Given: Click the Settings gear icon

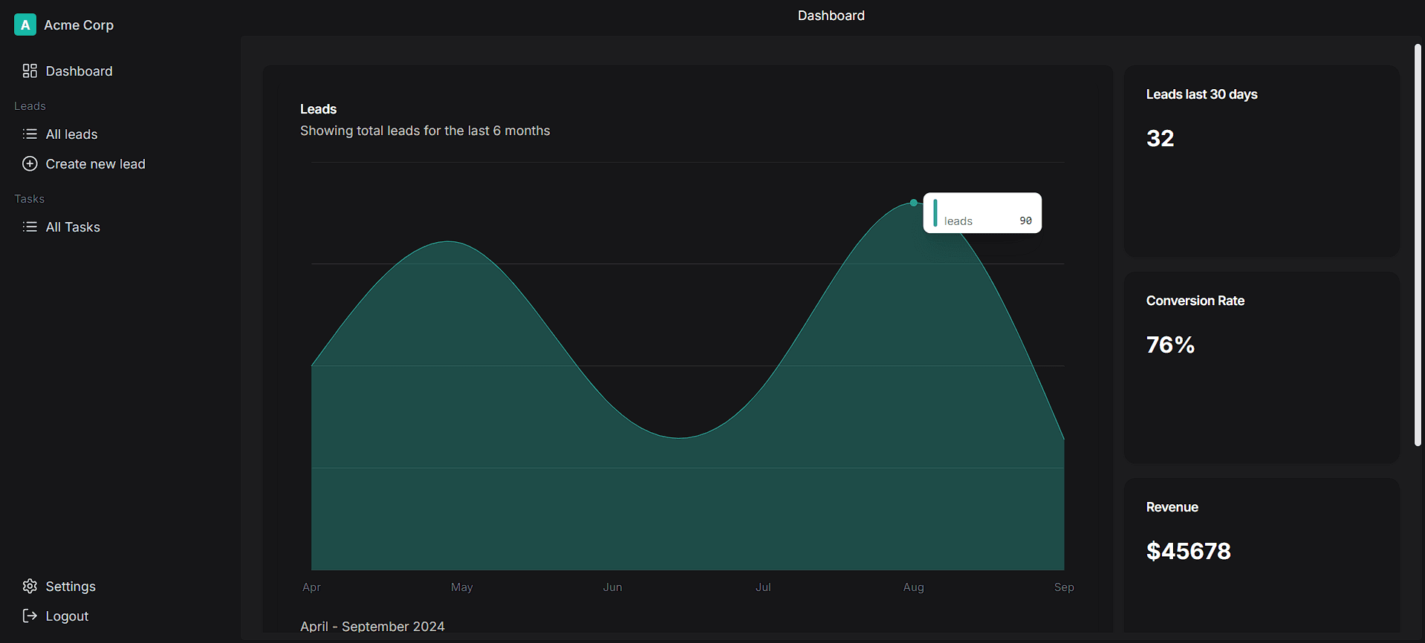Looking at the screenshot, I should coord(30,587).
